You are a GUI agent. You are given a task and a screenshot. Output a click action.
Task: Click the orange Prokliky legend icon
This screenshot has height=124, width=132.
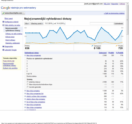tap(116, 46)
